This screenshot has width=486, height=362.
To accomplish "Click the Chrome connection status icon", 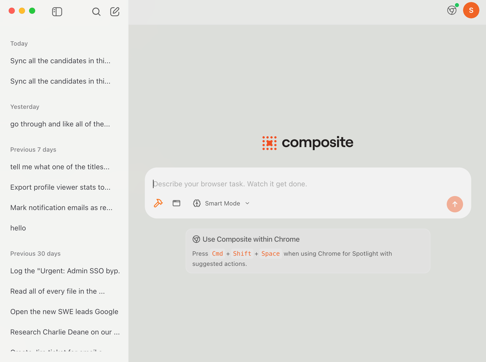I will pyautogui.click(x=452, y=10).
